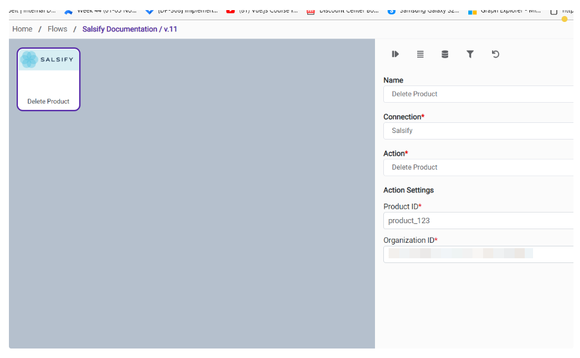Screen dimensions: 580x358
Task: Open the Connection dropdown showing Salsify
Action: tap(478, 131)
